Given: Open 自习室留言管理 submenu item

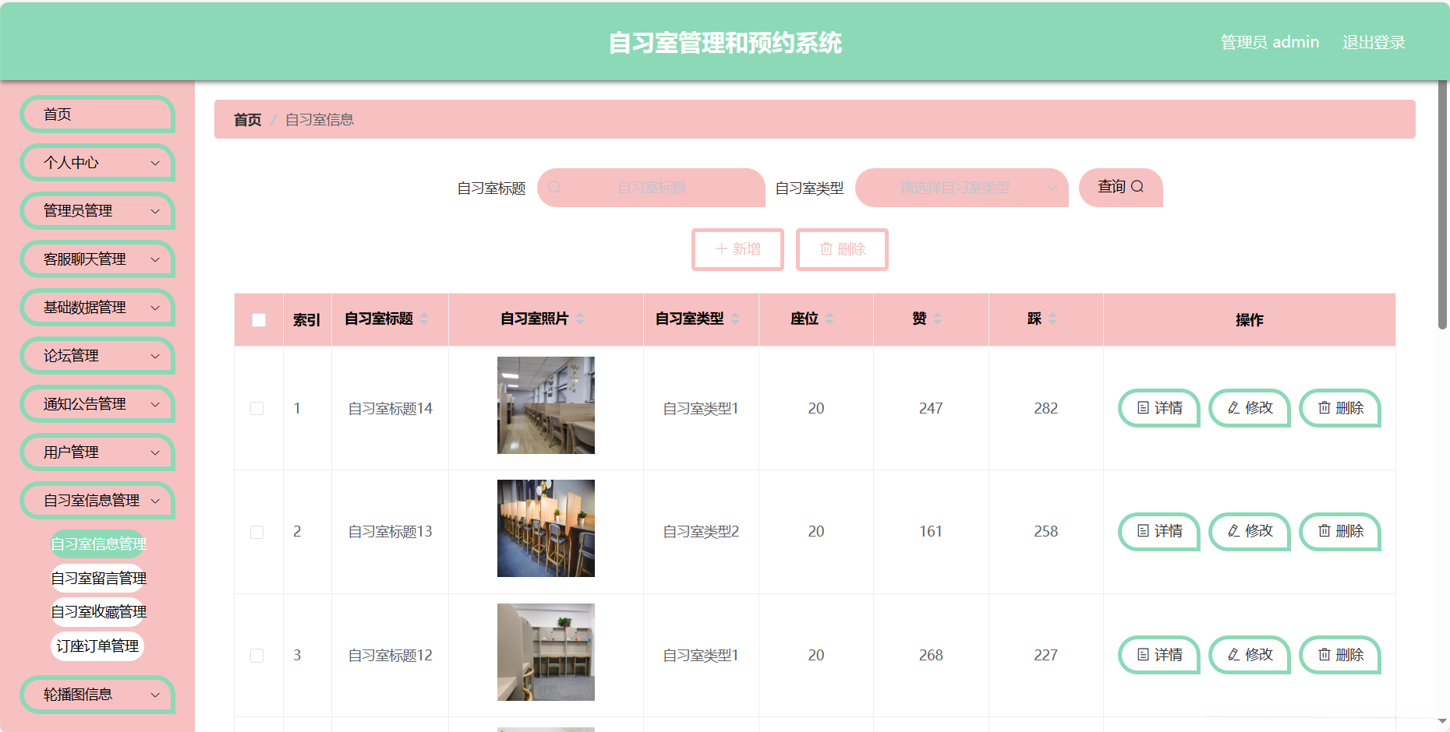Looking at the screenshot, I should 98,578.
